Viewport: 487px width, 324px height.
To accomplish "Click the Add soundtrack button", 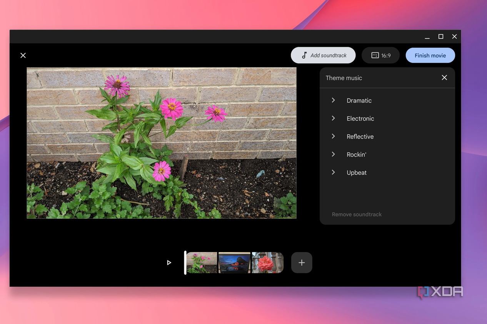I will [323, 55].
